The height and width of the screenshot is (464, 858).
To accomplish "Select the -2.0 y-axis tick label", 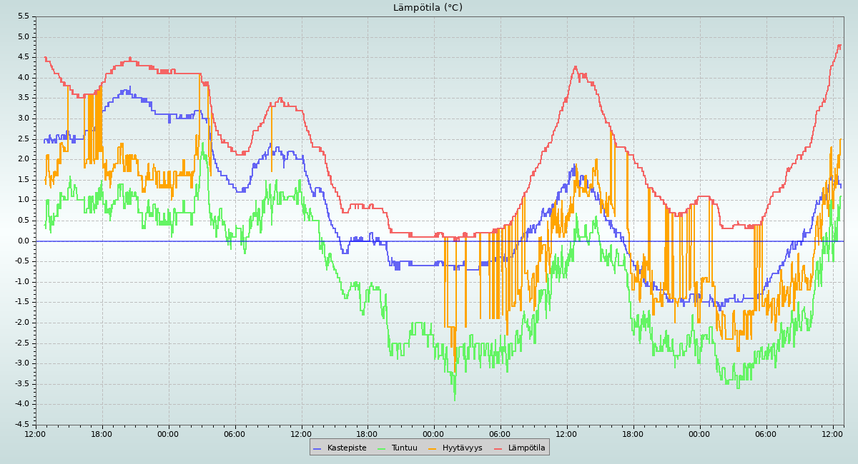I will click(x=21, y=322).
